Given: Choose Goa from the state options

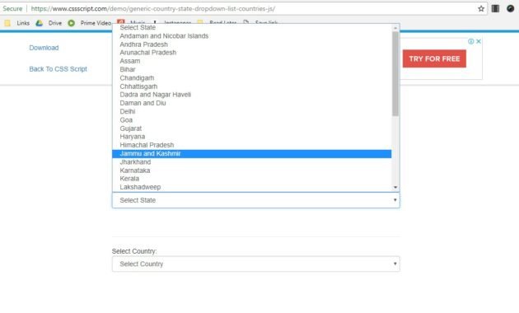Looking at the screenshot, I should click(x=251, y=119).
